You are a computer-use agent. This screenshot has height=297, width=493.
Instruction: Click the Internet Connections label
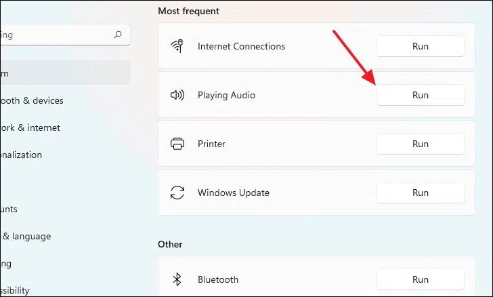[x=241, y=46]
